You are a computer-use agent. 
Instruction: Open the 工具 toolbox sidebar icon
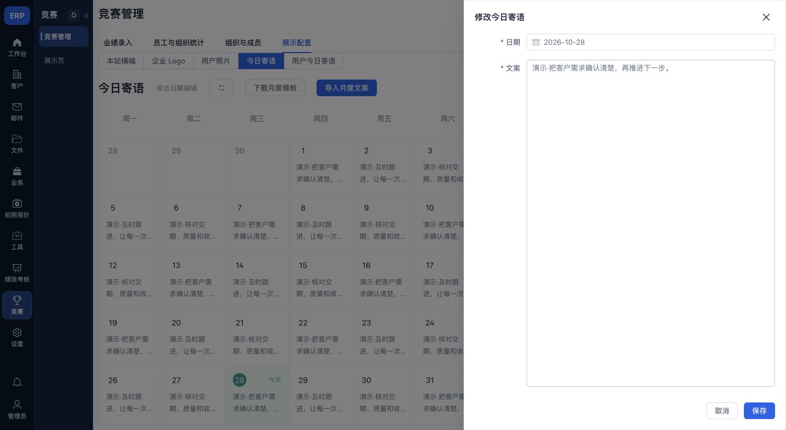[17, 241]
